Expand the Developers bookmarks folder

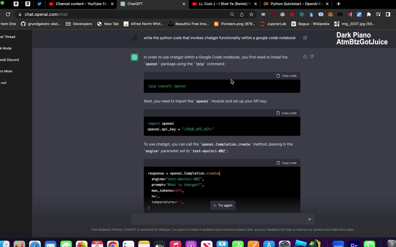pyautogui.click(x=79, y=24)
